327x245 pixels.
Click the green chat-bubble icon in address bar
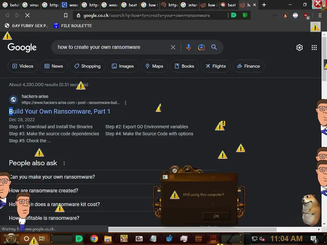click(x=234, y=15)
